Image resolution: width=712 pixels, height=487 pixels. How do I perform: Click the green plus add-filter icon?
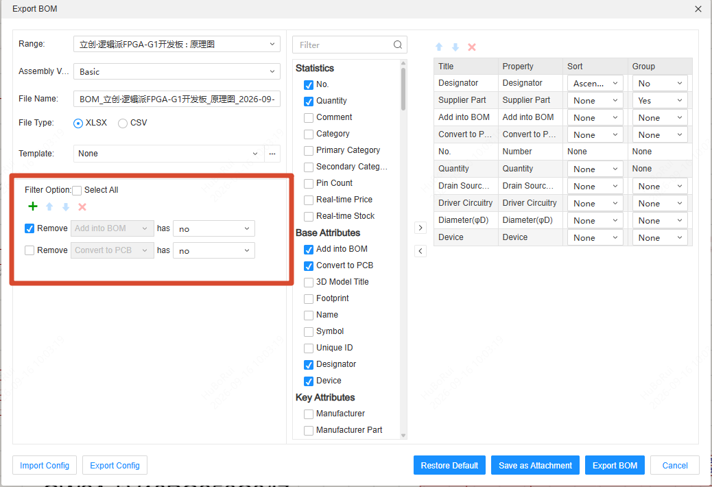(33, 206)
